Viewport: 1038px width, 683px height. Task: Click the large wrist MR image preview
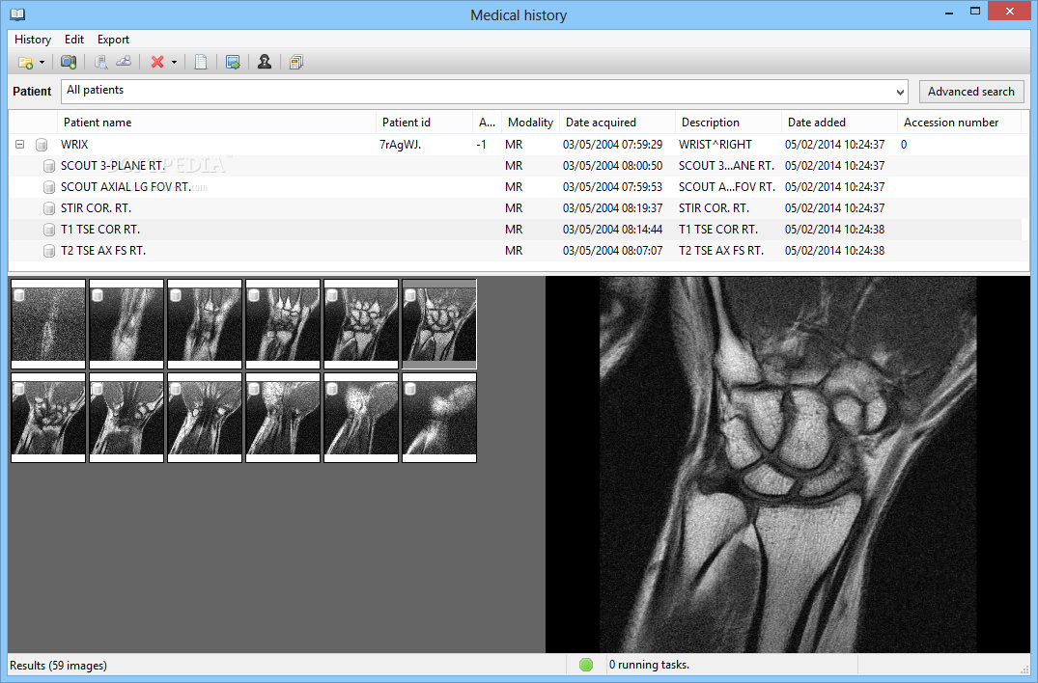coord(788,464)
